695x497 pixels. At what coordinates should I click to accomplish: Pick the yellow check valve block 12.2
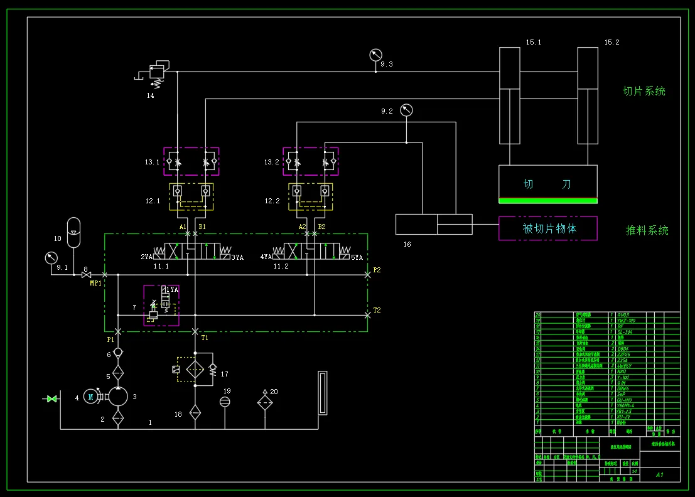[311, 196]
